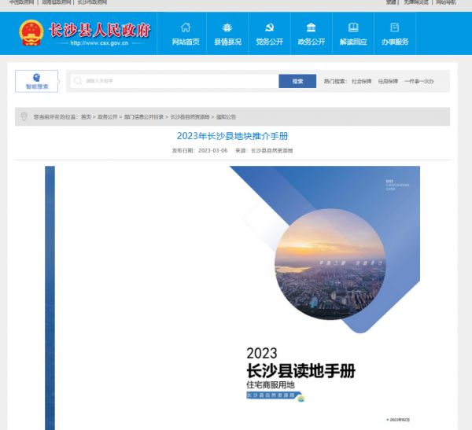The height and width of the screenshot is (430, 472).
Task: Open 县情县况 section icon
Action: tap(227, 28)
